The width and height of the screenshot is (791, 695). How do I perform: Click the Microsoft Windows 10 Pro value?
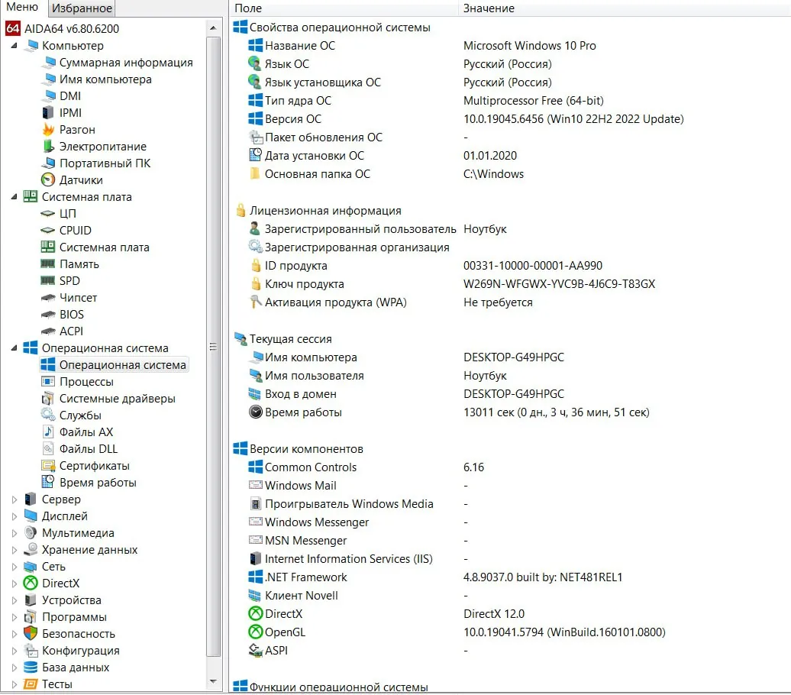point(529,45)
